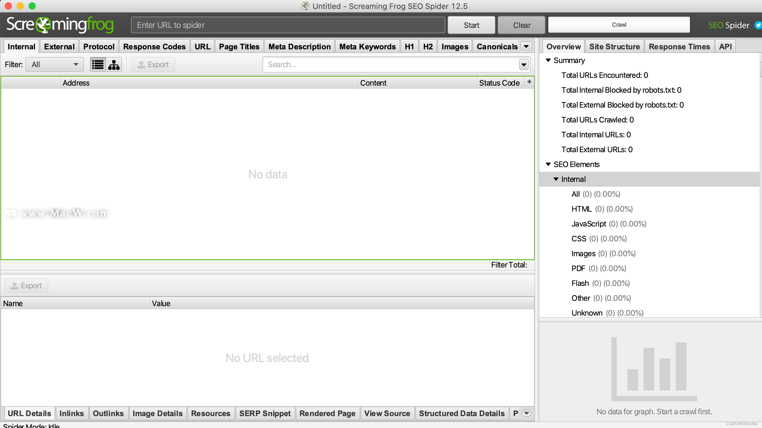The image size is (762, 428).
Task: Select the PDF filter row
Action: pos(650,268)
